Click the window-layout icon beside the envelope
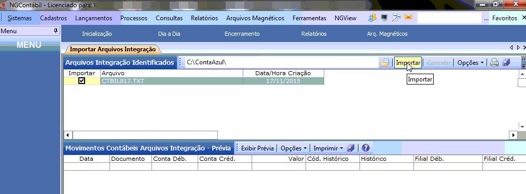Viewport: 526px width, 194px height. coord(396,18)
